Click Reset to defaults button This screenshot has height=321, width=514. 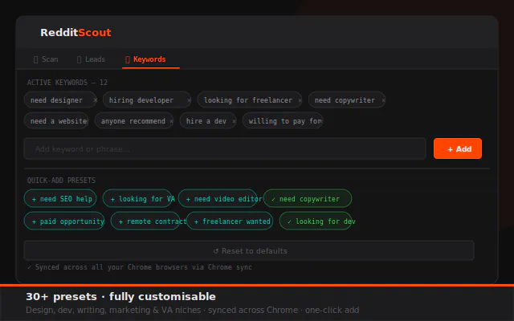pyautogui.click(x=249, y=251)
